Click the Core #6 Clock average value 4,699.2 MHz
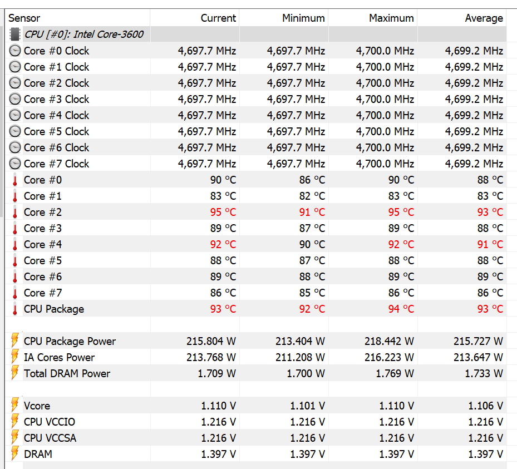The width and height of the screenshot is (517, 469). tap(474, 147)
